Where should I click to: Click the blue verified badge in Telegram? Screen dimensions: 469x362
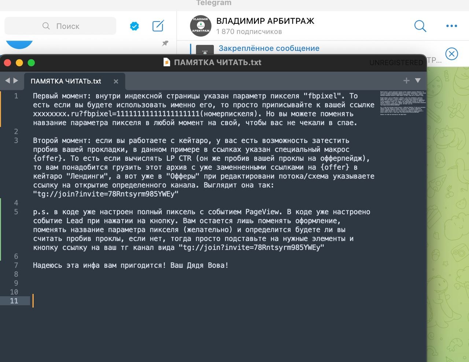(x=134, y=26)
